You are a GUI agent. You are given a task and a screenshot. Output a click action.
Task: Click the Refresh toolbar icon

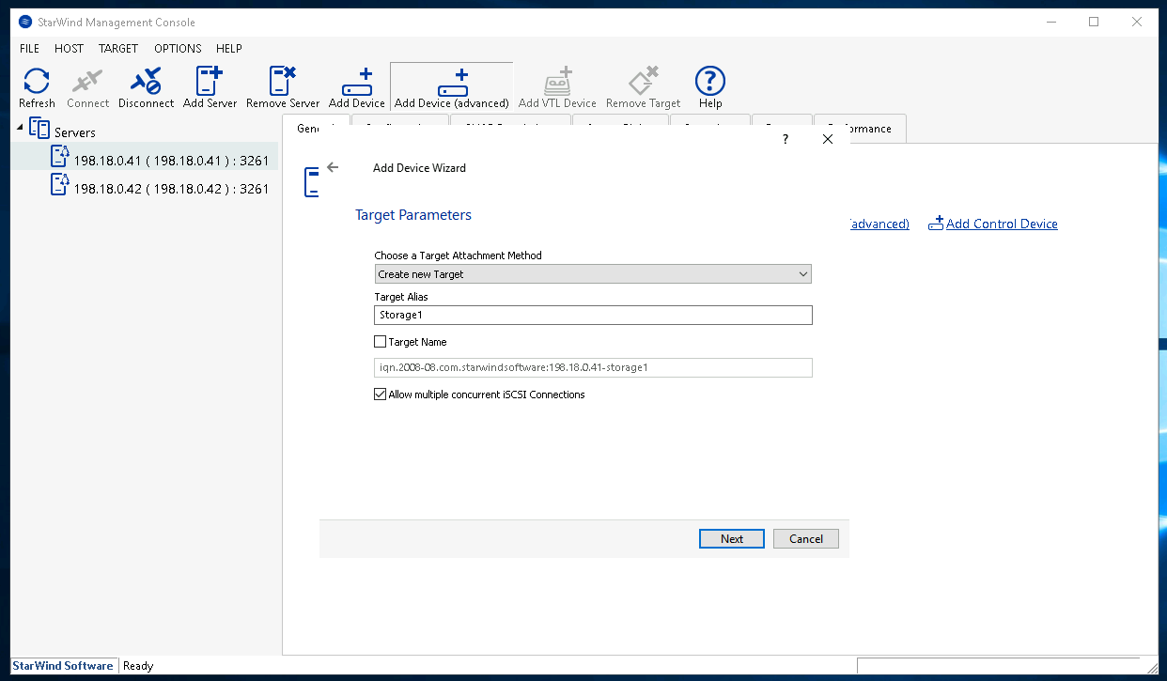point(37,82)
